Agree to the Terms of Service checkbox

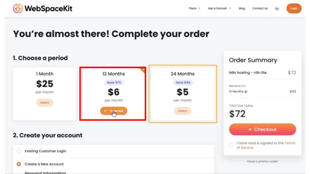[231, 145]
